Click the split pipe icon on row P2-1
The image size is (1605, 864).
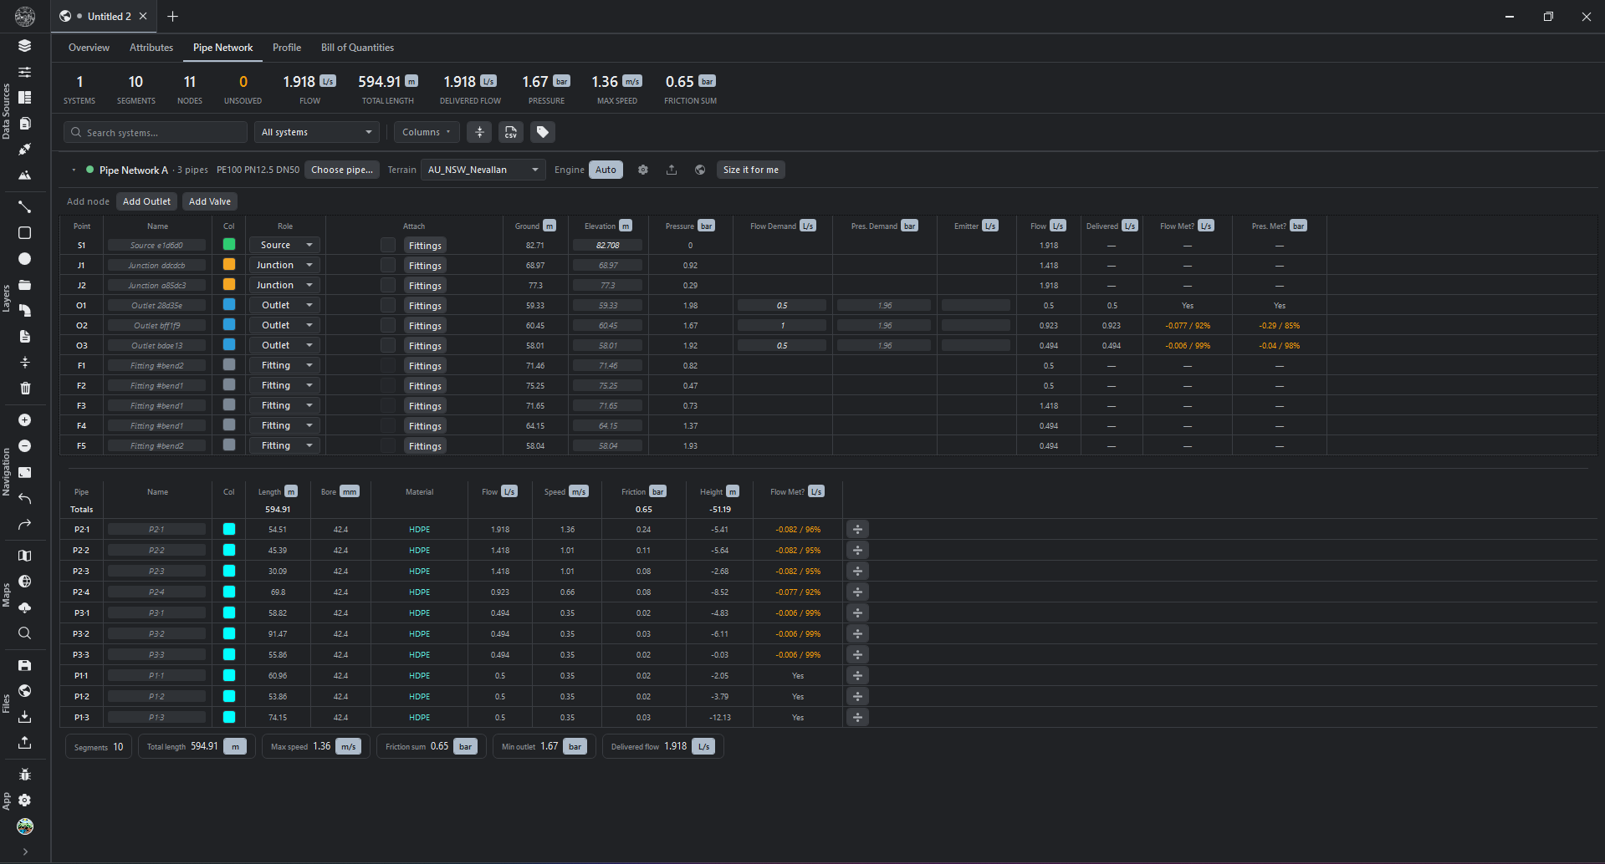(x=857, y=529)
